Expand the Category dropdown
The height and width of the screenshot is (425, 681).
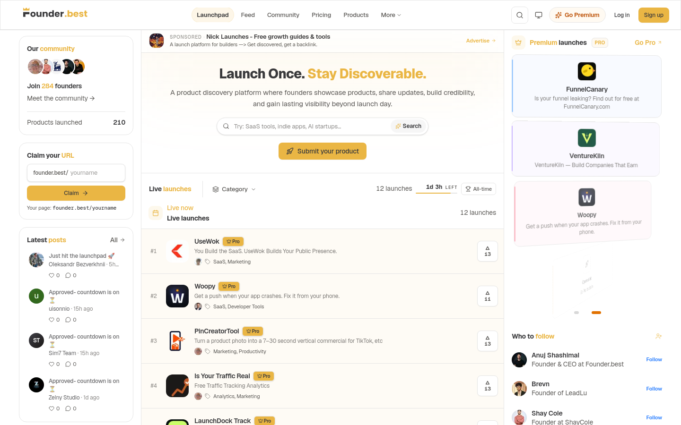[234, 189]
